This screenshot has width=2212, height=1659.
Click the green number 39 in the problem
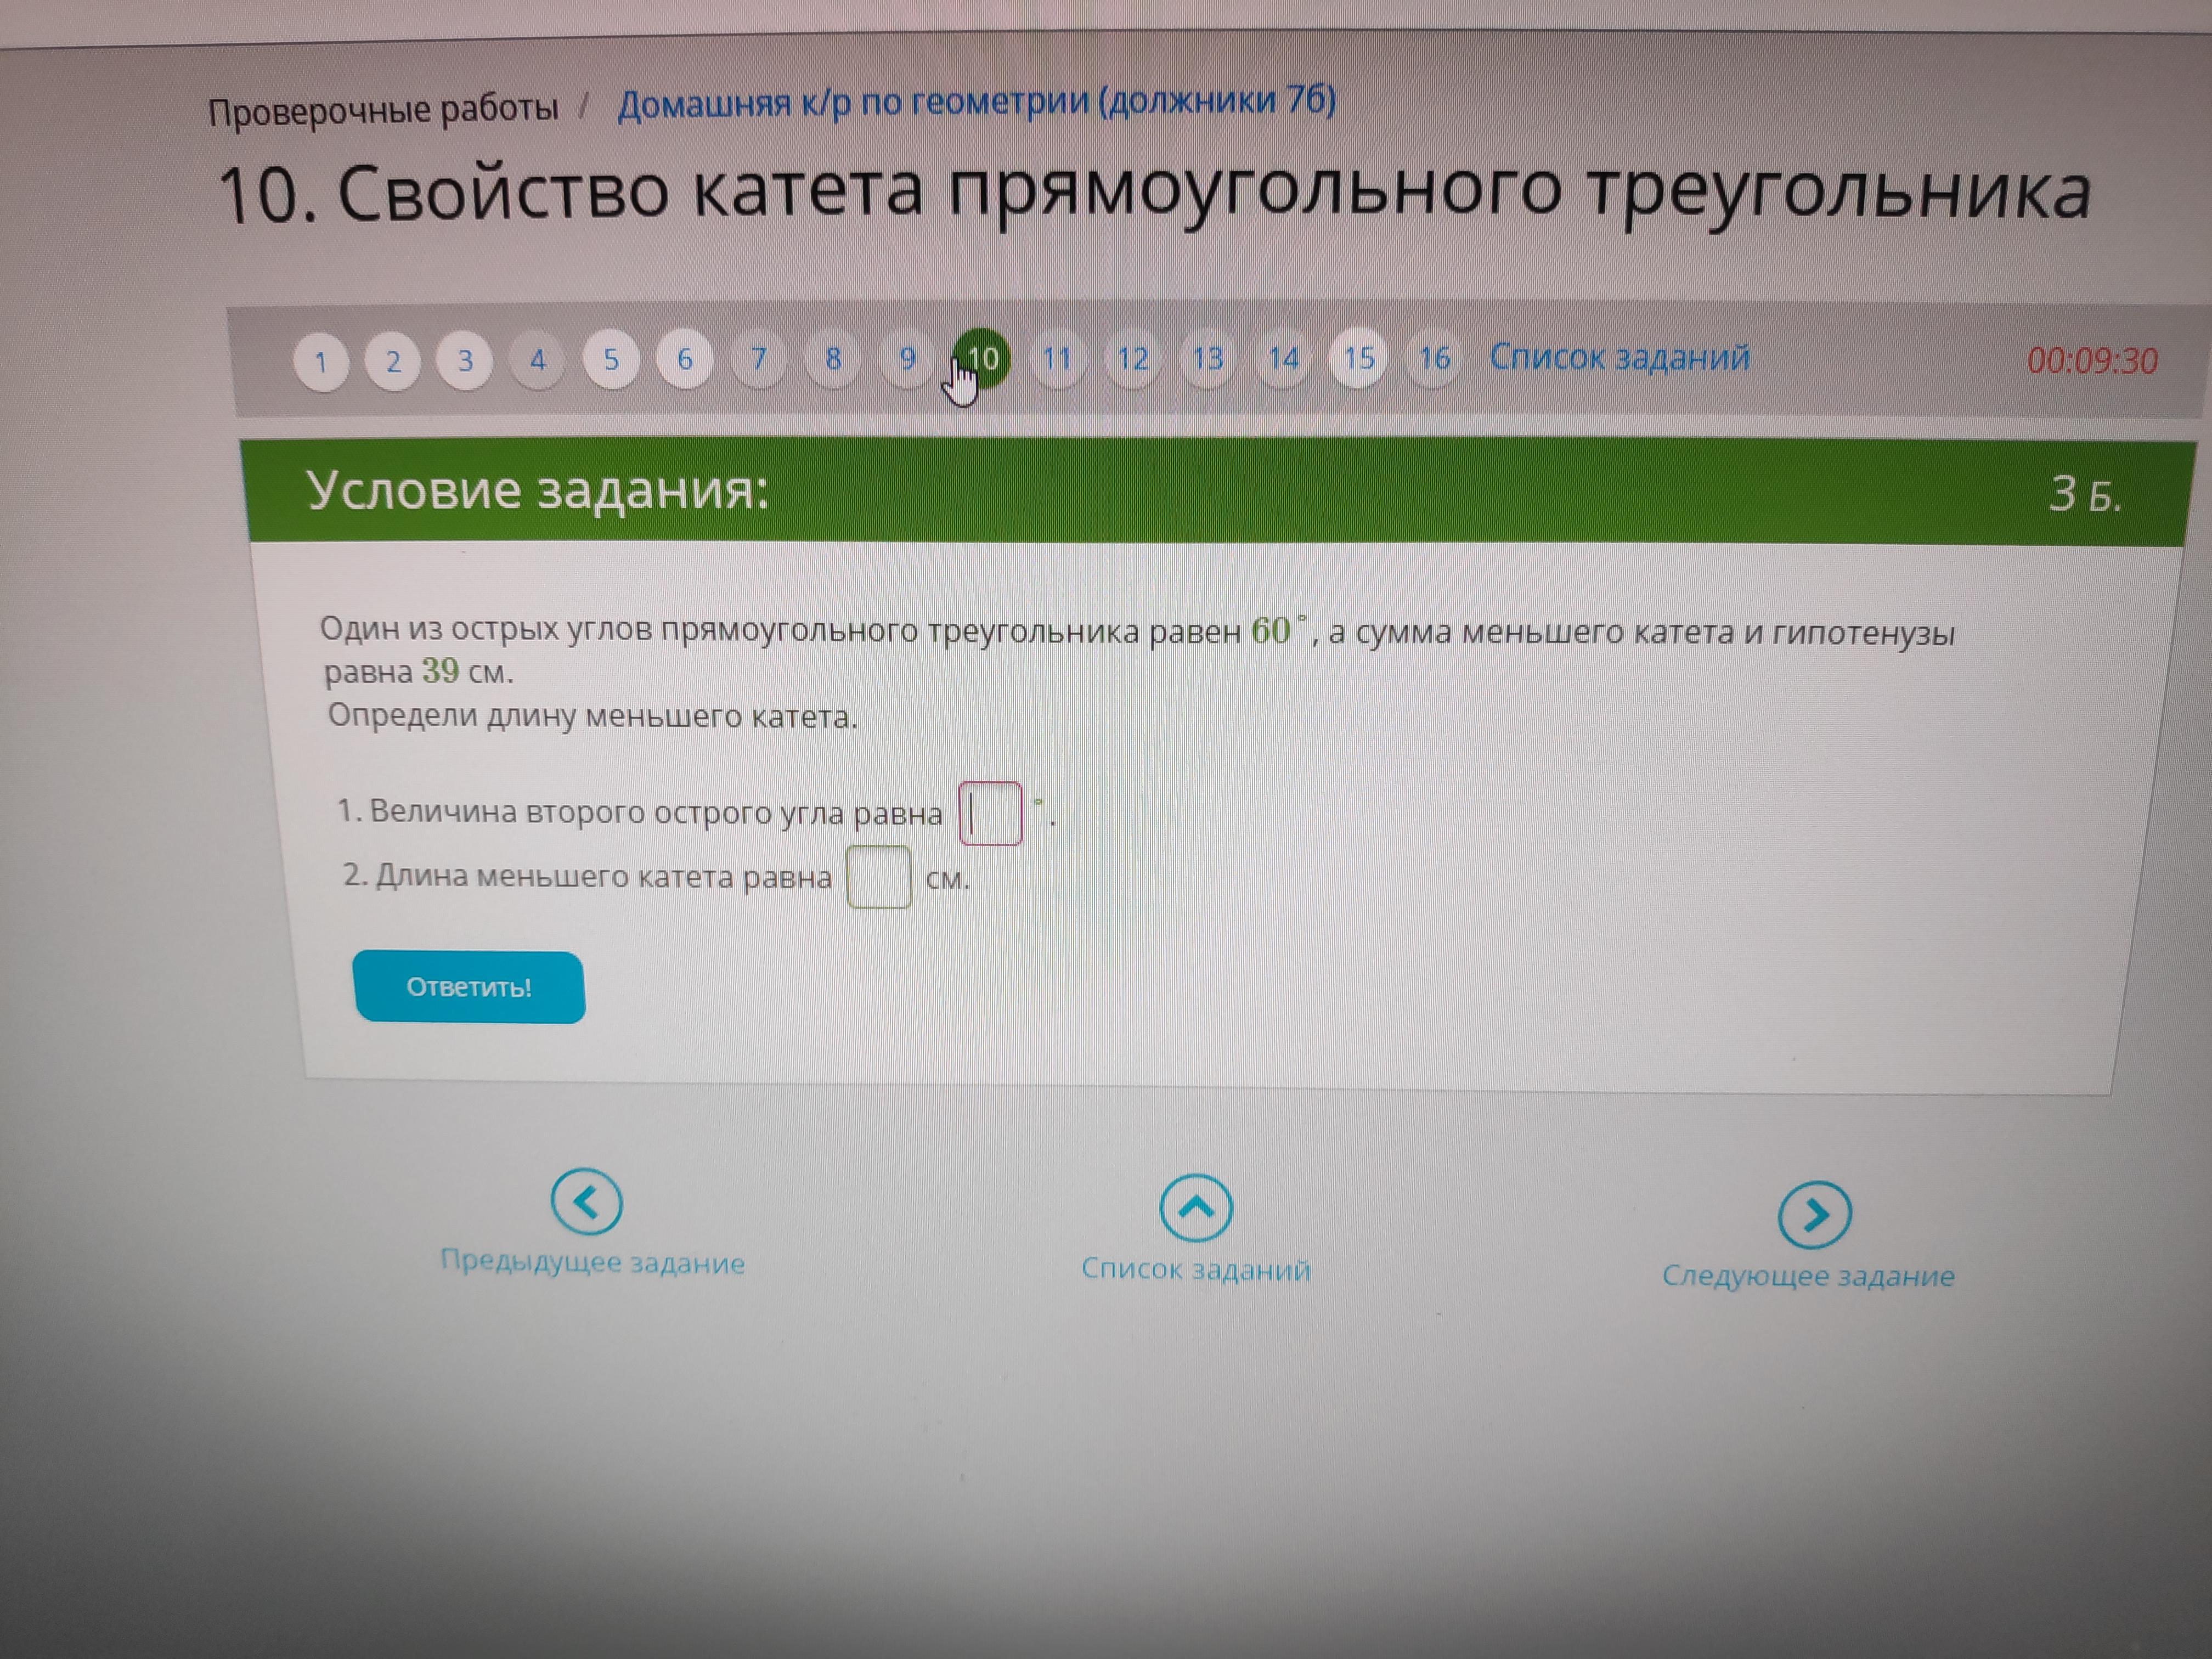click(441, 671)
